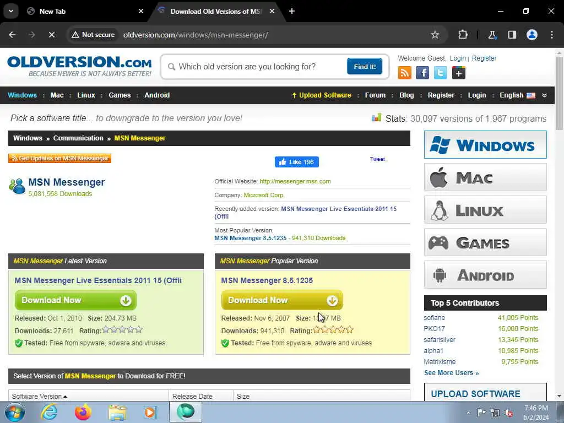564x423 pixels.
Task: Click the Not secure warning indicator
Action: point(93,35)
